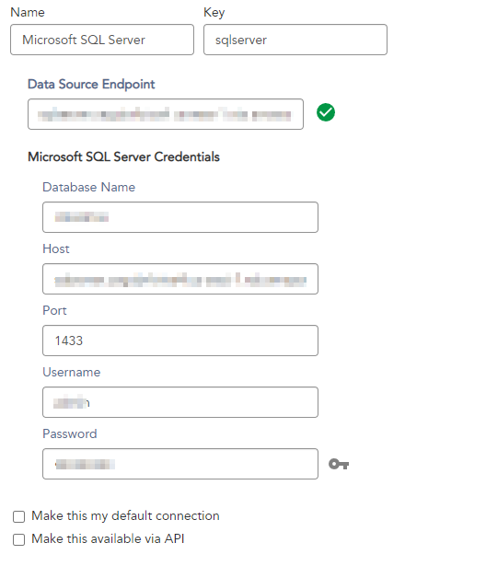The width and height of the screenshot is (486, 566).
Task: Click into the Key field containing sqlserver
Action: tap(295, 40)
